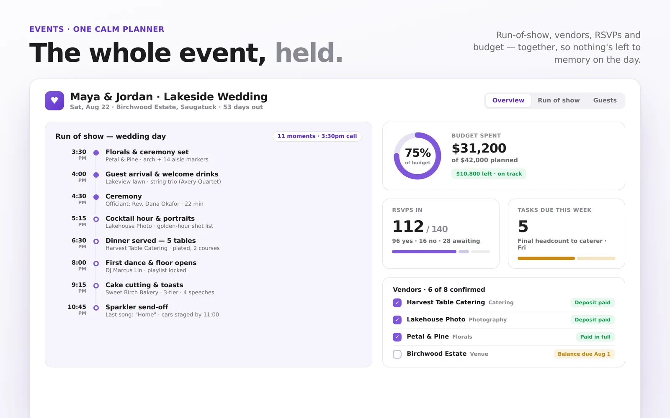Click 'Florals & ceremony set' title

tap(147, 152)
